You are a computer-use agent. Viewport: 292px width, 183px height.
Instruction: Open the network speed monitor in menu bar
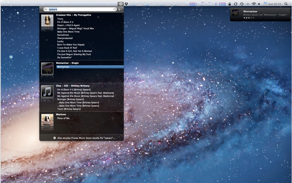click(193, 4)
